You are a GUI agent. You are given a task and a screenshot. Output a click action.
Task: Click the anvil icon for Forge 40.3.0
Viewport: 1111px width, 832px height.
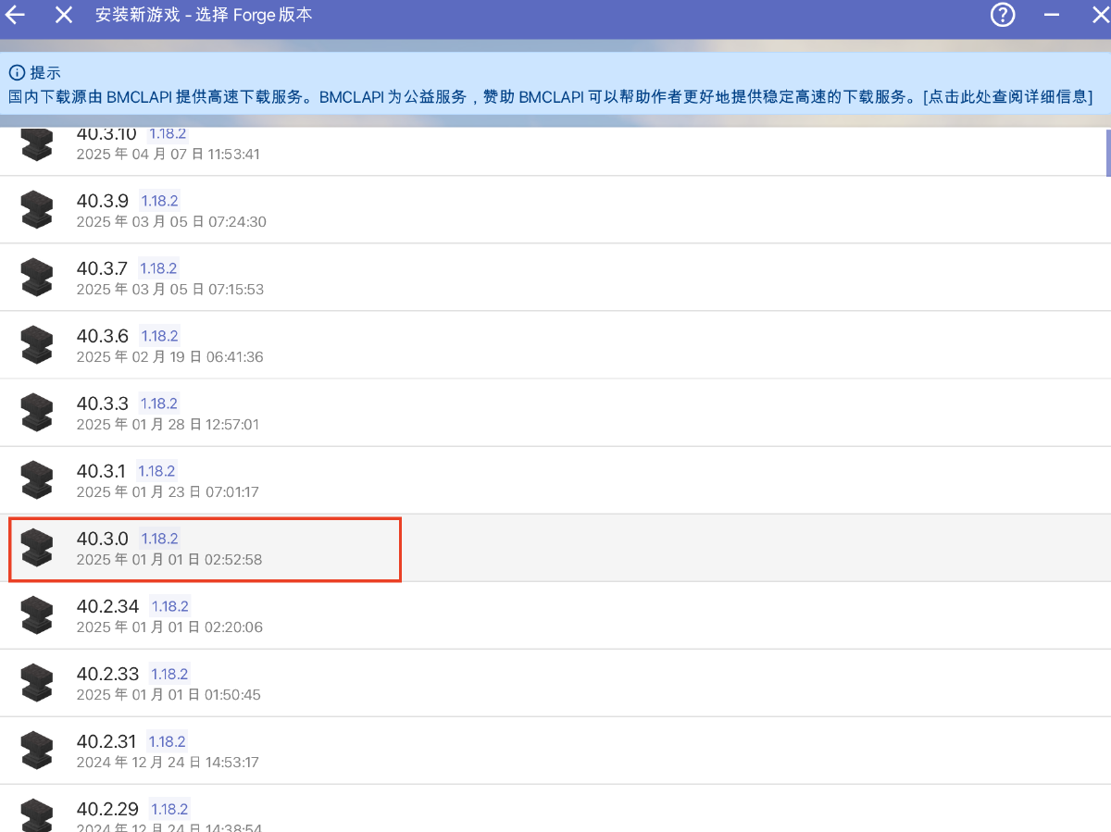pos(37,548)
